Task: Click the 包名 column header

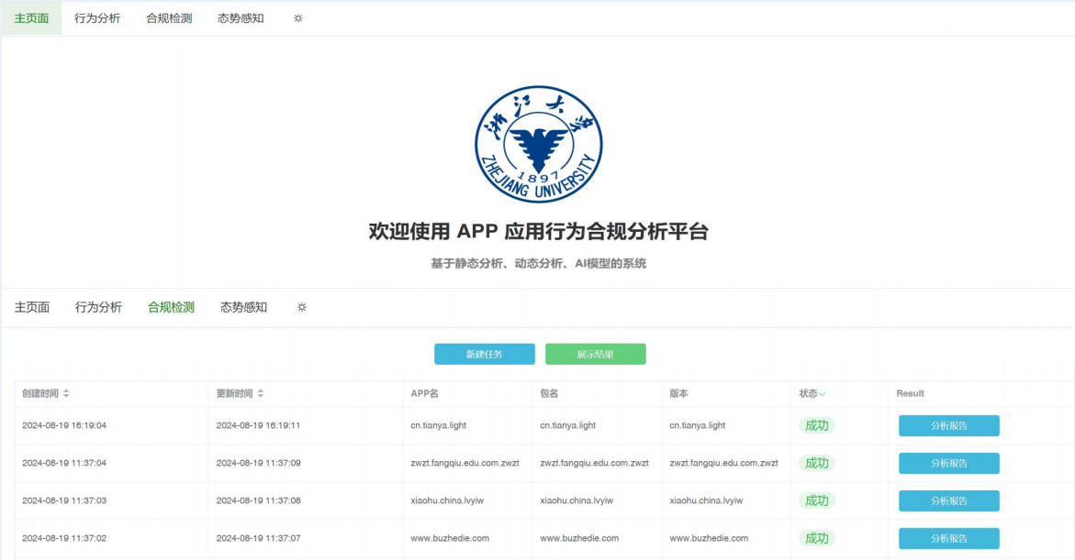Action: tap(549, 393)
